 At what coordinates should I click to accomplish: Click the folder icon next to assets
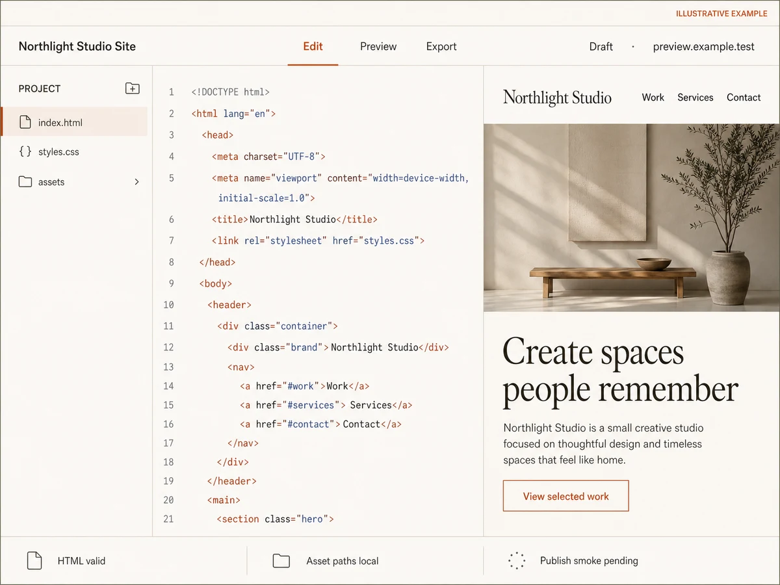click(25, 182)
